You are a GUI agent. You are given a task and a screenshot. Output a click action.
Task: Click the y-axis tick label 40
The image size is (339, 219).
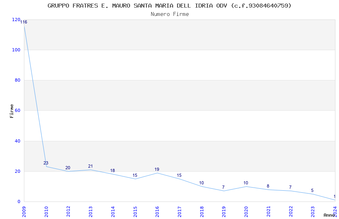pyautogui.click(x=18, y=141)
